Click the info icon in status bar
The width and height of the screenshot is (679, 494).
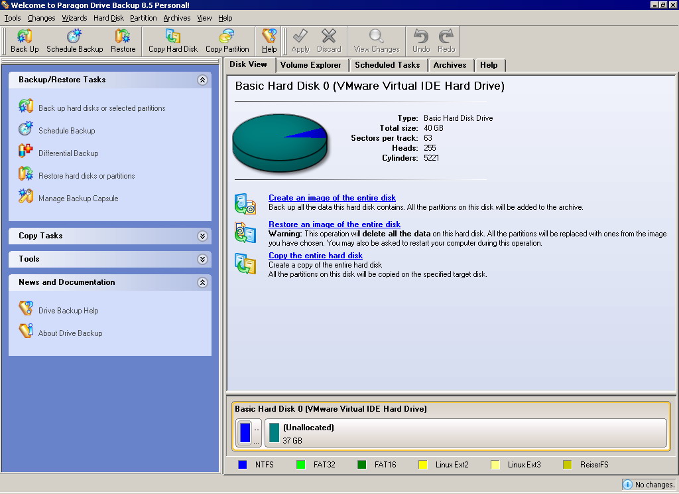(627, 485)
